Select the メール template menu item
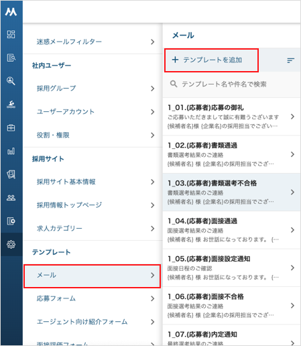 click(x=92, y=276)
